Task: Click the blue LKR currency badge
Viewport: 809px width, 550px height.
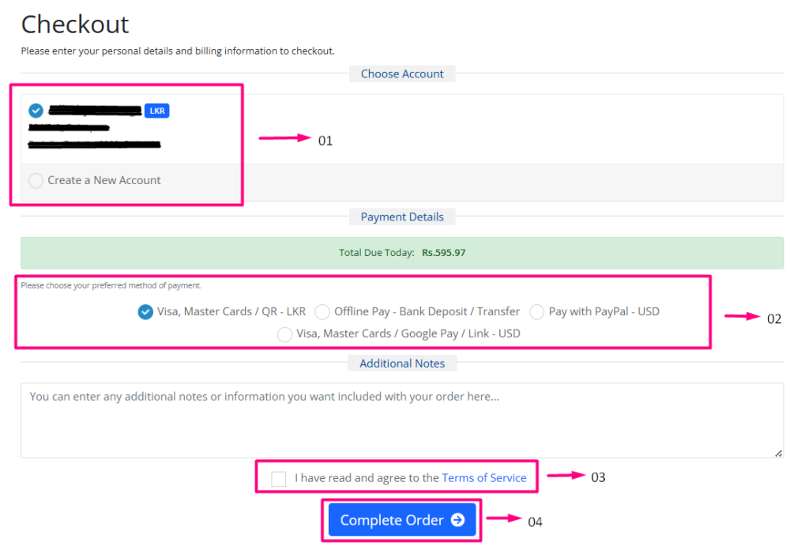Action: point(156,111)
